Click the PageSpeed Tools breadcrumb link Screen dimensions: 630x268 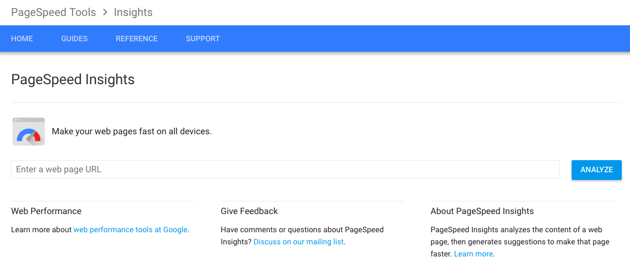coord(53,13)
